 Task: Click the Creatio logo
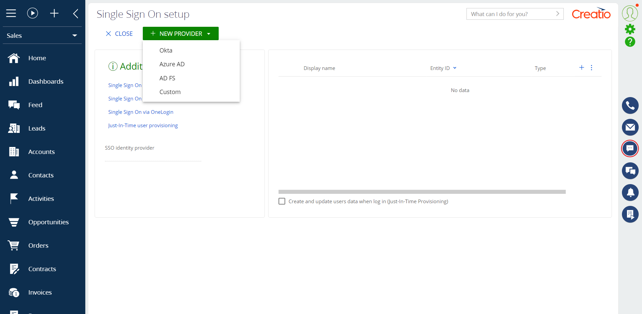click(591, 13)
